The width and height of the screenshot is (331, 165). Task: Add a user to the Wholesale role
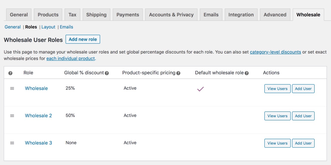303,89
